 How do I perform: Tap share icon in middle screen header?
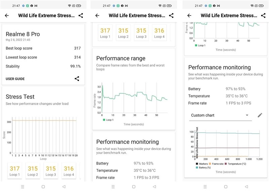pyautogui.click(x=171, y=15)
